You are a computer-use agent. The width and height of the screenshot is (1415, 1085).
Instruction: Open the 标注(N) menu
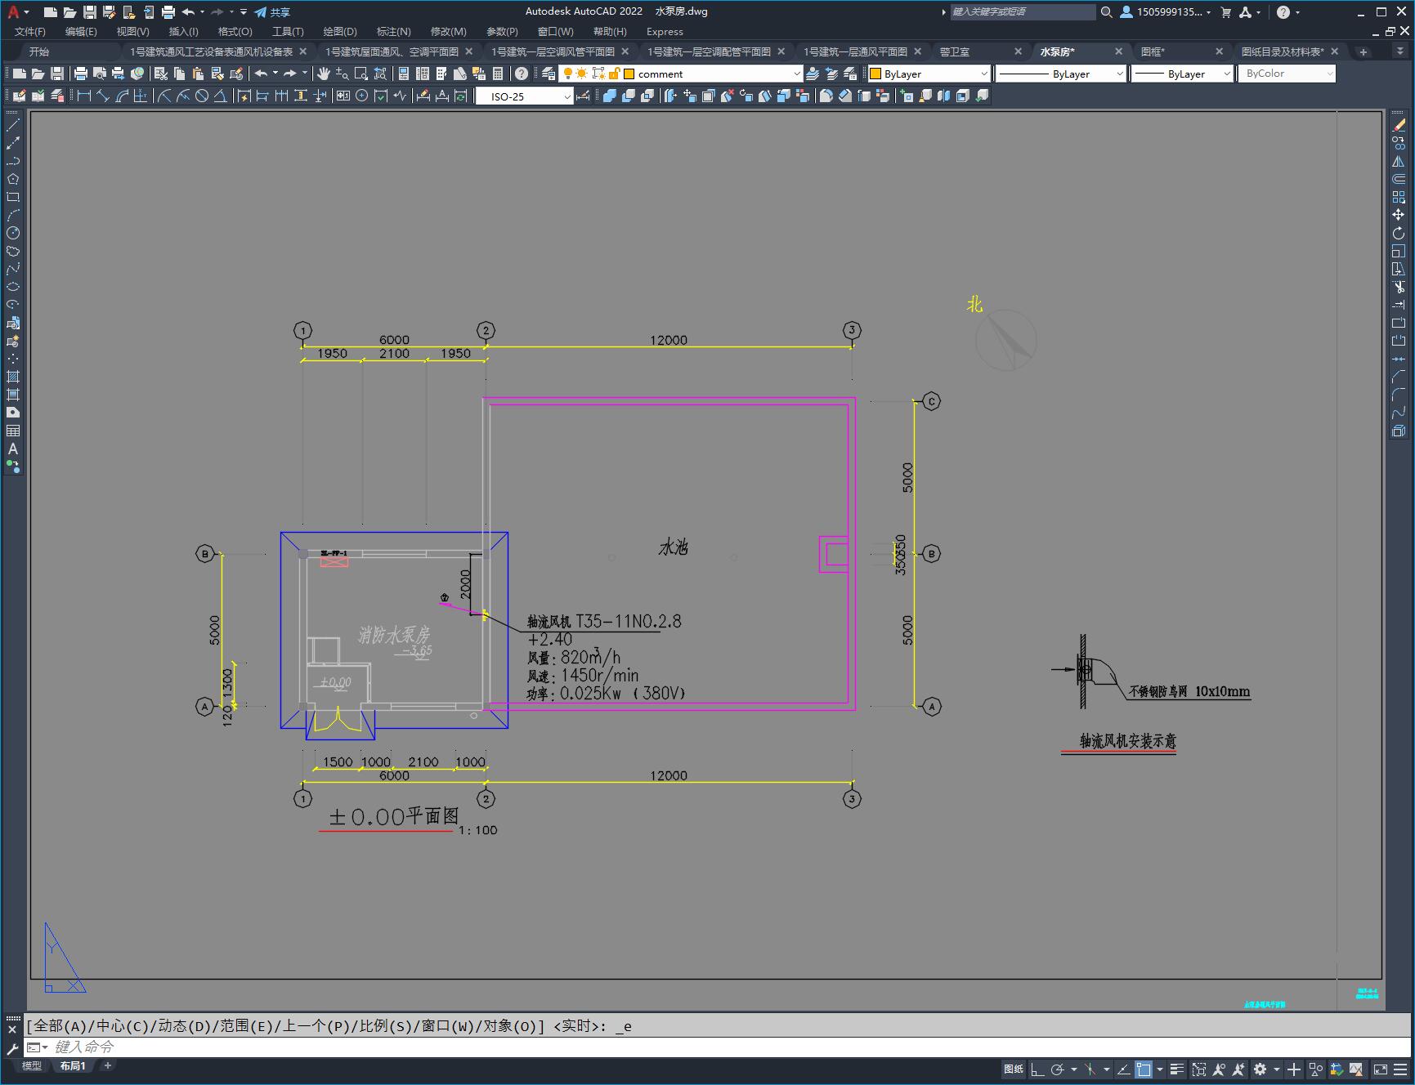[393, 32]
